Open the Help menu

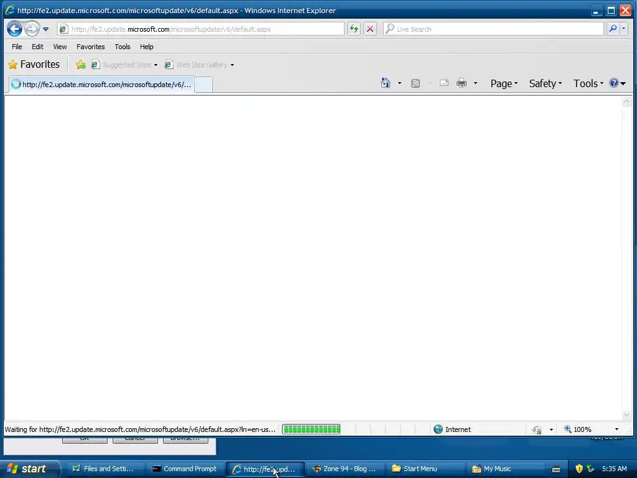click(x=146, y=47)
